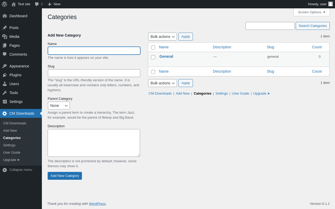Click the Collapse menu arrow icon
Screen dimensions: 335x209
point(5,170)
